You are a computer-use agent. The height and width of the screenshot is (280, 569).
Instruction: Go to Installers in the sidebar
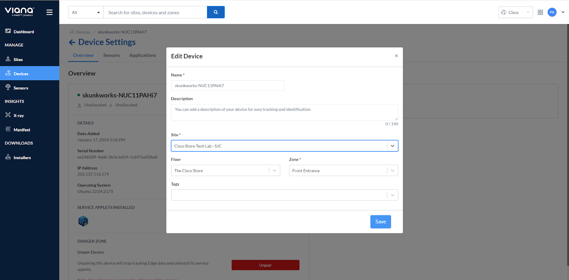point(22,157)
